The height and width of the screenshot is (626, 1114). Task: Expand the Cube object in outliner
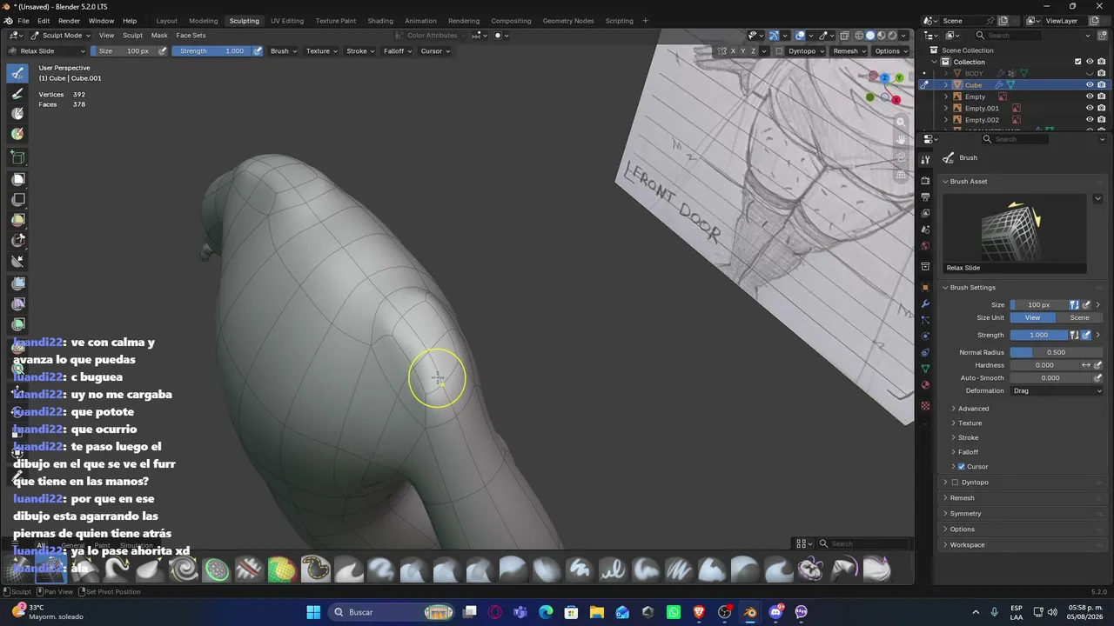[946, 85]
